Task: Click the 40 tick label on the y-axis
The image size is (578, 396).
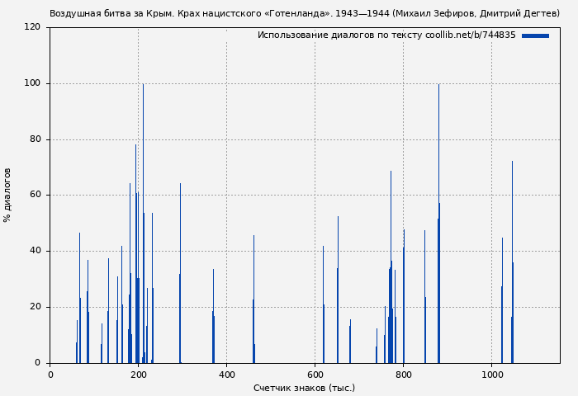Action: coord(35,251)
